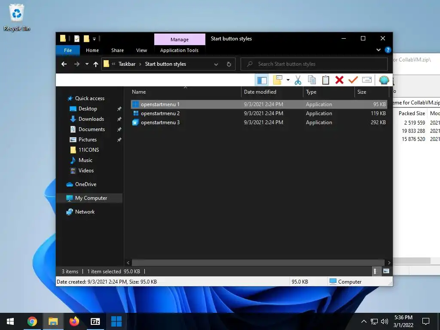This screenshot has width=440, height=330.
Task: Switch to large icons view status icon
Action: [x=386, y=271]
